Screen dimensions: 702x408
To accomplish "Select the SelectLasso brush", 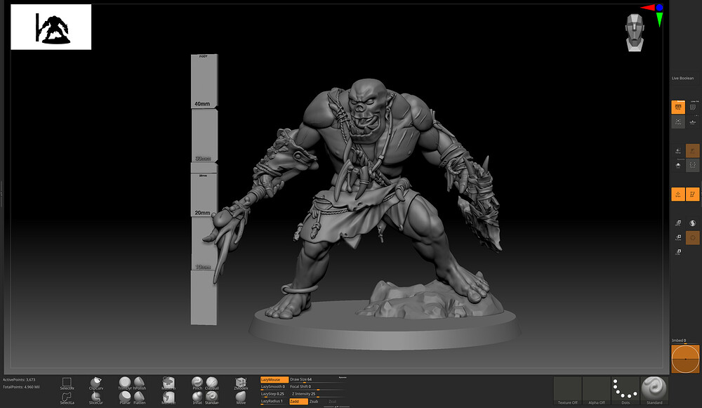I will click(67, 397).
